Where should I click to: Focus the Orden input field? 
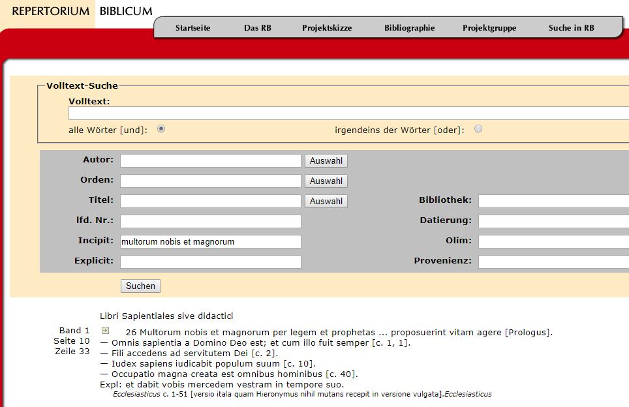[x=211, y=181]
